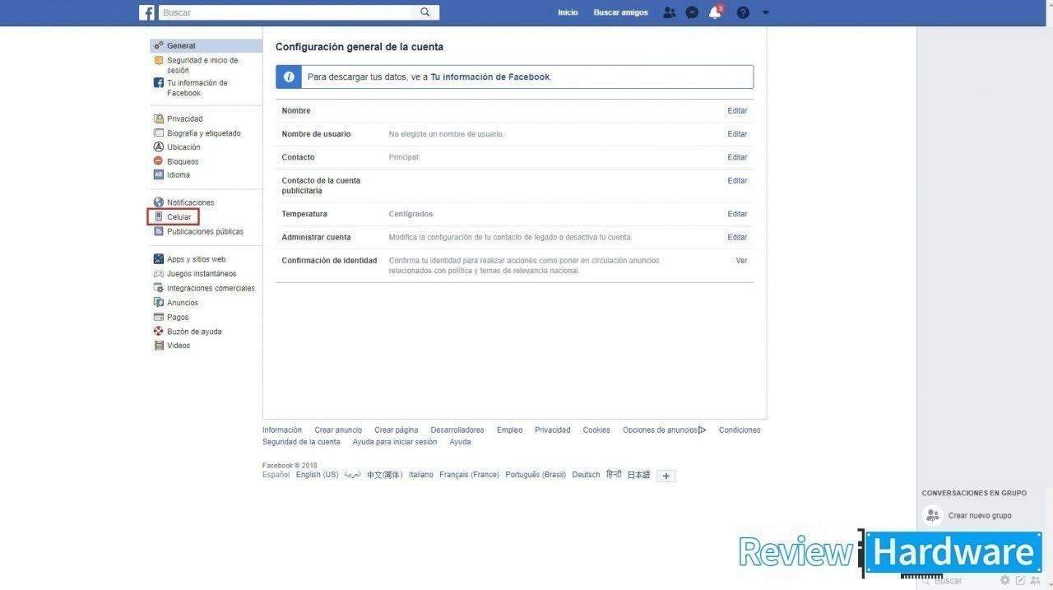
Task: Open chat settings gear icon
Action: (1005, 580)
